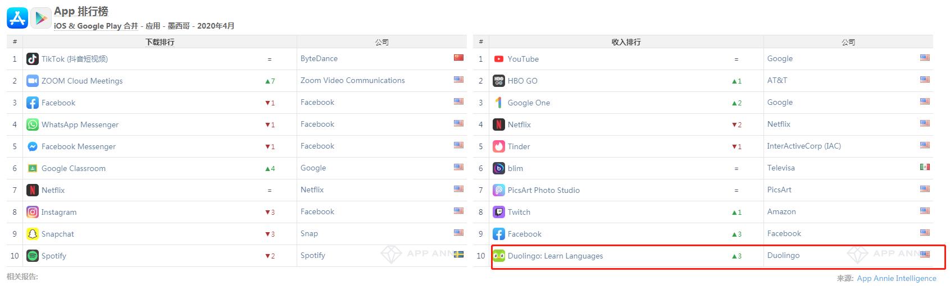The width and height of the screenshot is (950, 286).
Task: Click the 下载排行 column header
Action: click(160, 42)
